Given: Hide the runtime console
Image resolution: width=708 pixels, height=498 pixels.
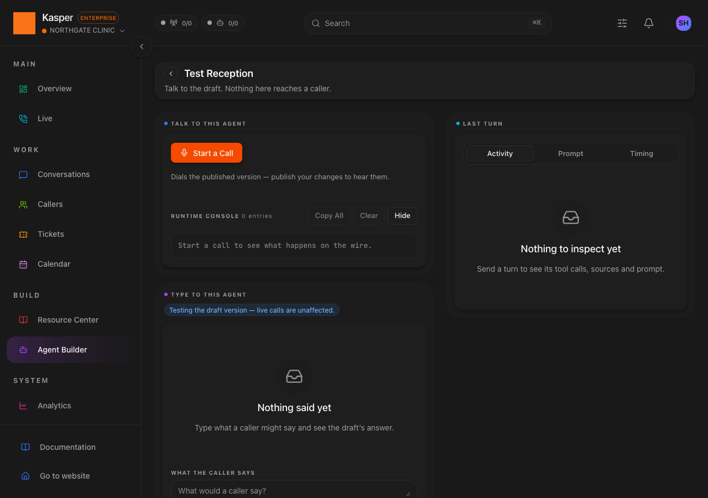Looking at the screenshot, I should pos(403,216).
